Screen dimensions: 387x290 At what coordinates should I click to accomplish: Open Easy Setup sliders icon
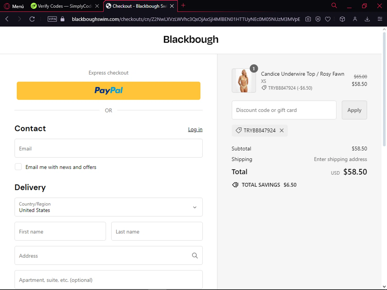pos(380,19)
